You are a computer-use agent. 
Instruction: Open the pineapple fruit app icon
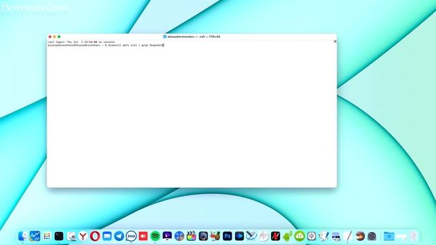[x=215, y=236]
